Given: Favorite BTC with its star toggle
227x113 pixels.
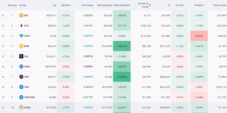Looking at the screenshot, I should [3, 15].
